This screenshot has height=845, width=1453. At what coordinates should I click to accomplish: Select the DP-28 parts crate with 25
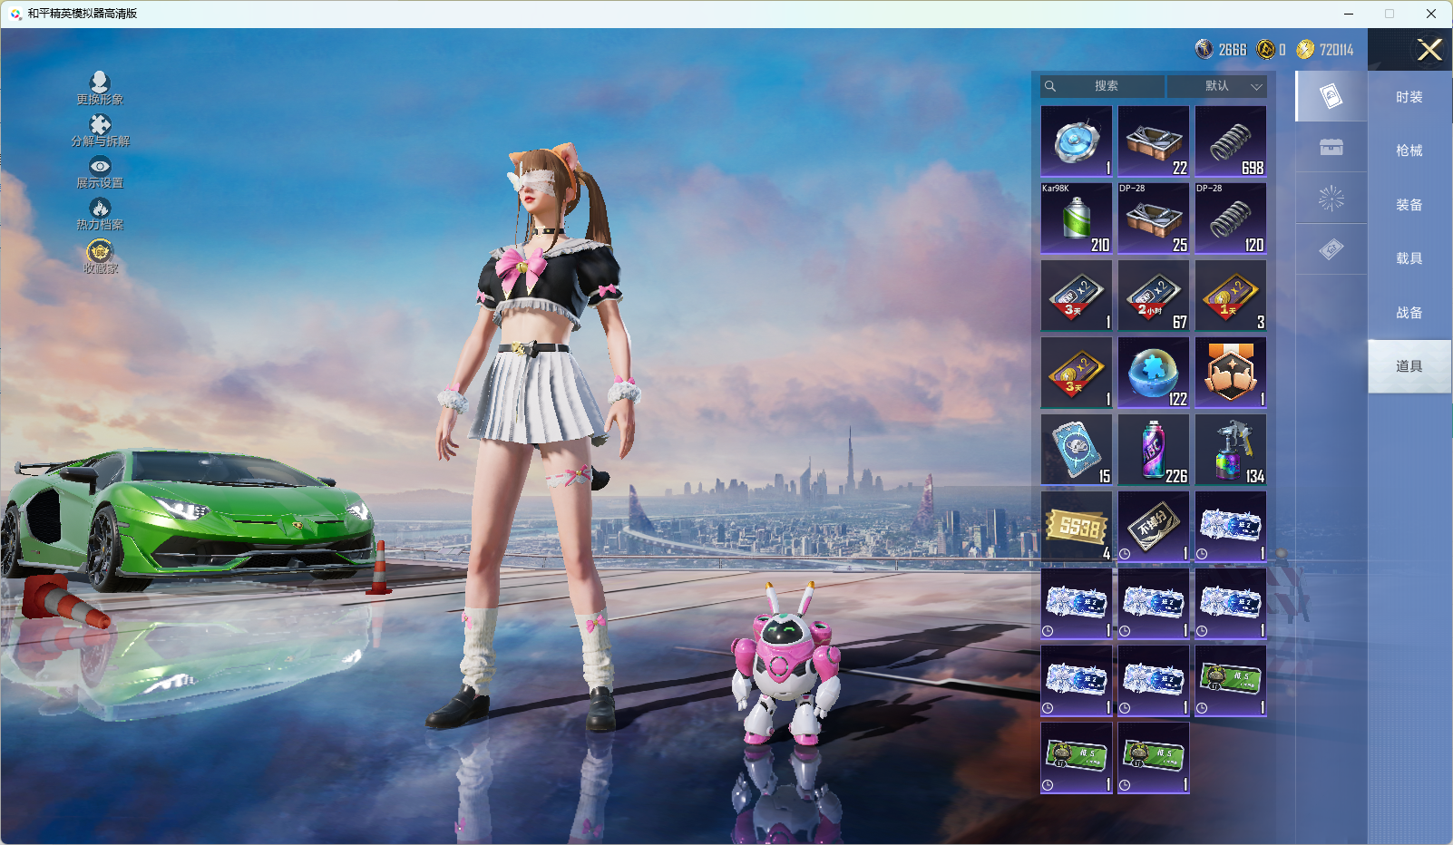[x=1154, y=219]
